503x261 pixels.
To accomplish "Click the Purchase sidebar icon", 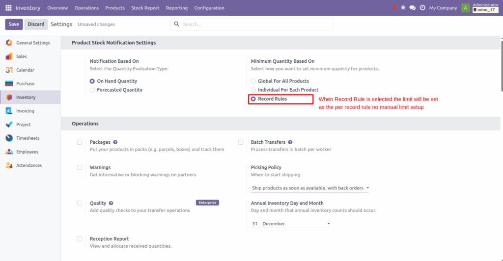I will (x=9, y=83).
